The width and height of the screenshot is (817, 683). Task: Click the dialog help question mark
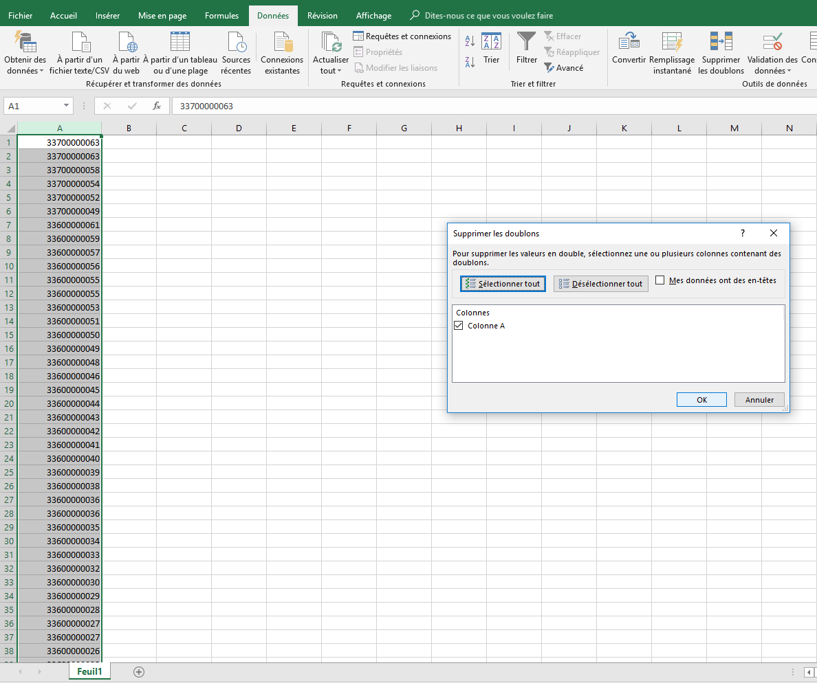coord(743,233)
